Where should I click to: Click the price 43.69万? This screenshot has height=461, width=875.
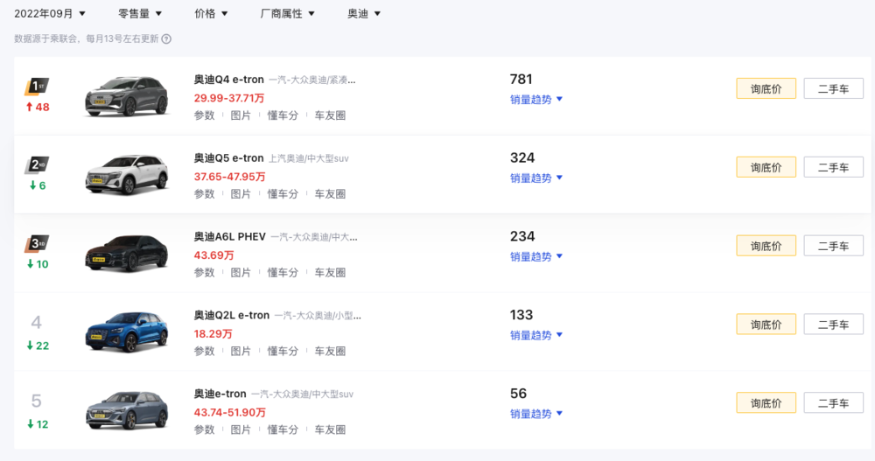coord(213,255)
